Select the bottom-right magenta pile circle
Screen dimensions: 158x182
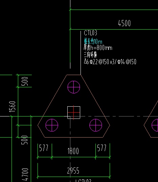pos(96,125)
